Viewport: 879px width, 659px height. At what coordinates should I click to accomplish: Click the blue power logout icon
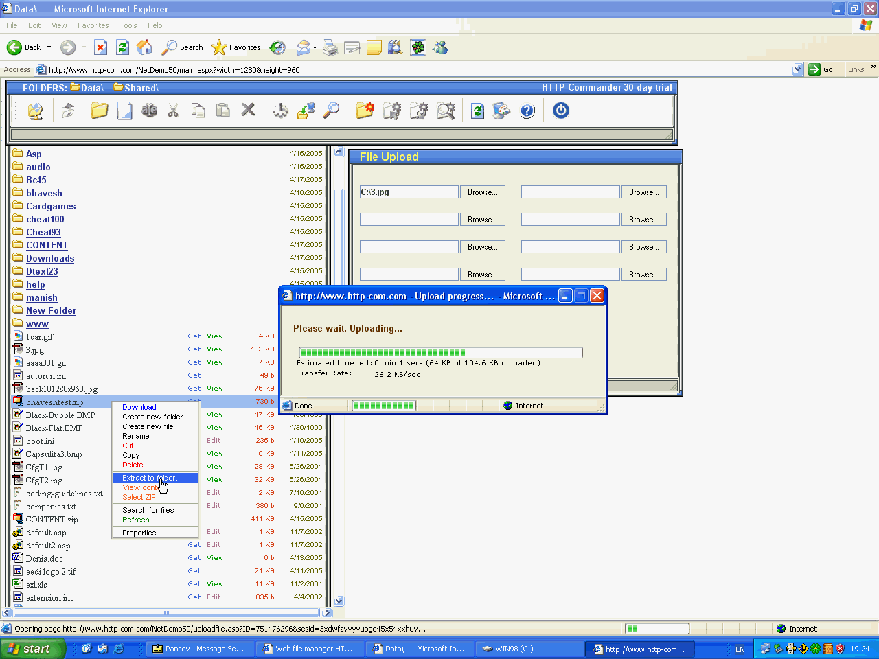561,111
